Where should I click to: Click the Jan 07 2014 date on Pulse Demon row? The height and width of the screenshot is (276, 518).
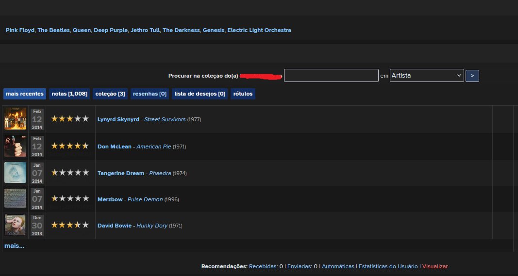pos(37,199)
